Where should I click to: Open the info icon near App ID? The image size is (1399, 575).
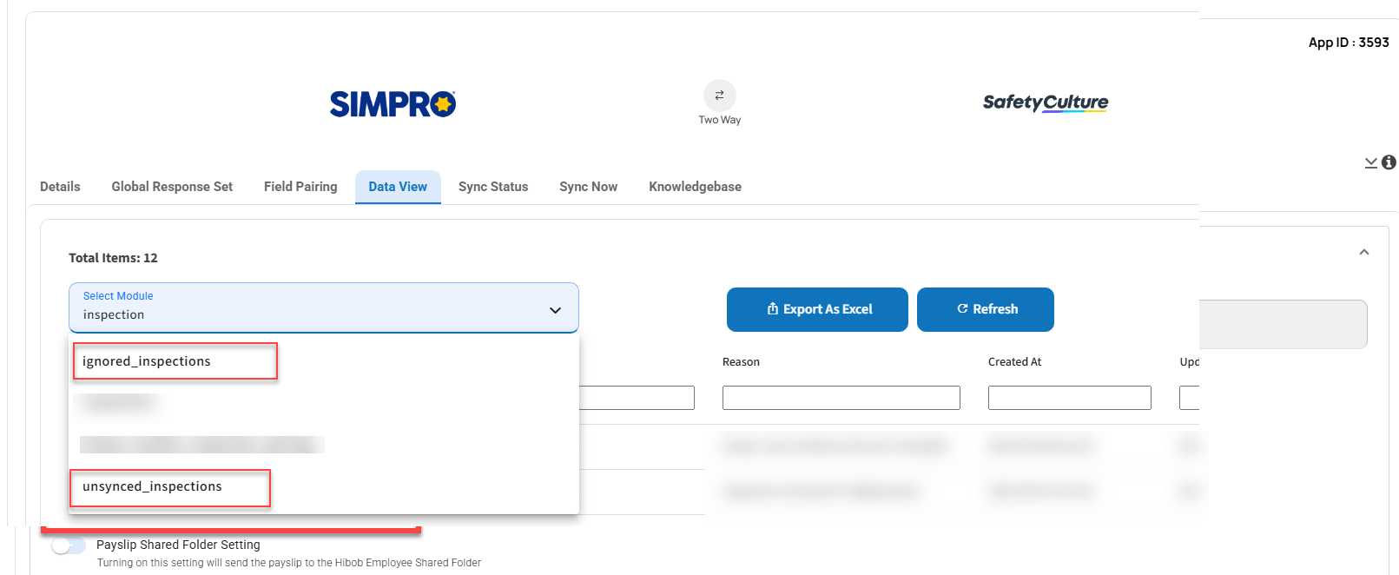tap(1389, 162)
